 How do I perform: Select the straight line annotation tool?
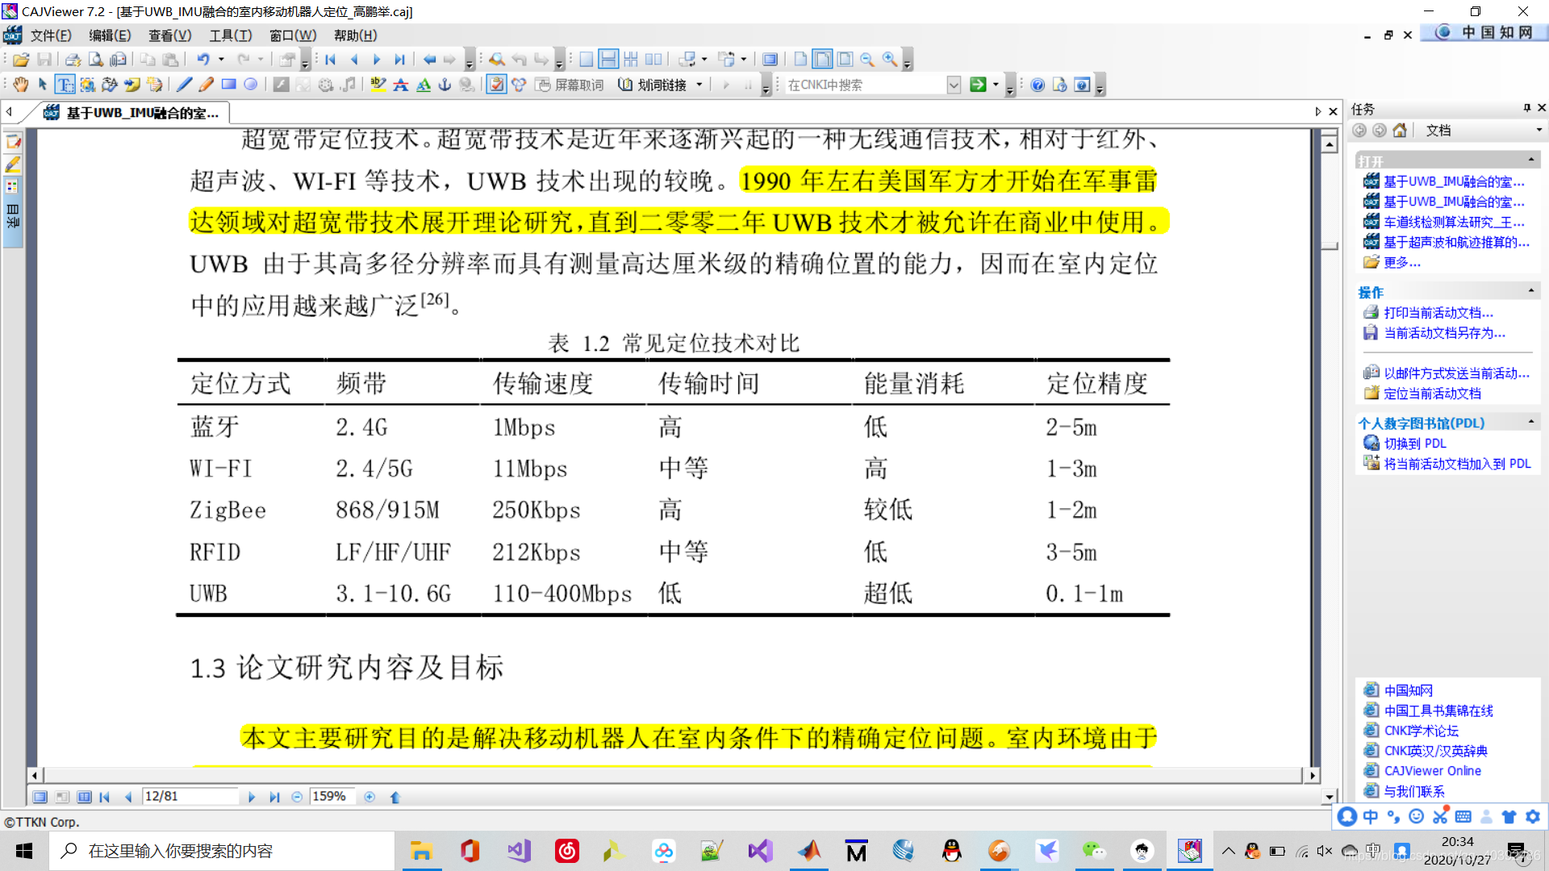(184, 85)
